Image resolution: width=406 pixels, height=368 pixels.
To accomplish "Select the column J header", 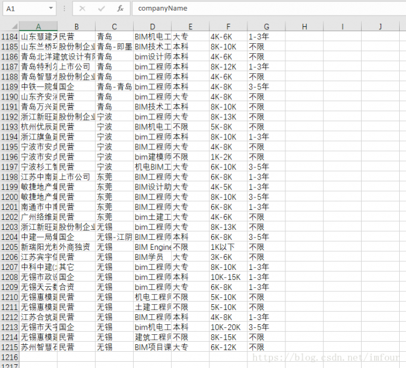I will [380, 26].
